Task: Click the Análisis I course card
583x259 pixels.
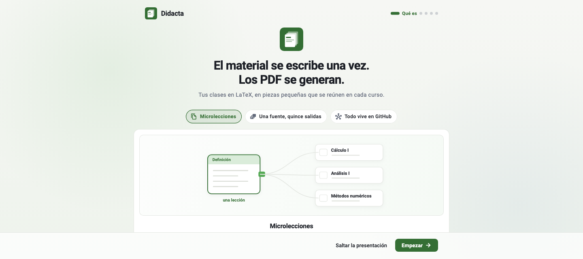Action: click(349, 175)
